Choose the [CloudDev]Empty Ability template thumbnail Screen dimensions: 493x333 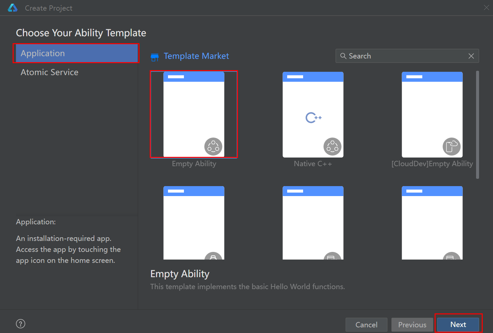pos(432,114)
